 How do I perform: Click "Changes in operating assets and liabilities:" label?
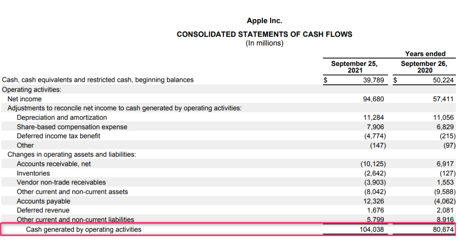72,154
